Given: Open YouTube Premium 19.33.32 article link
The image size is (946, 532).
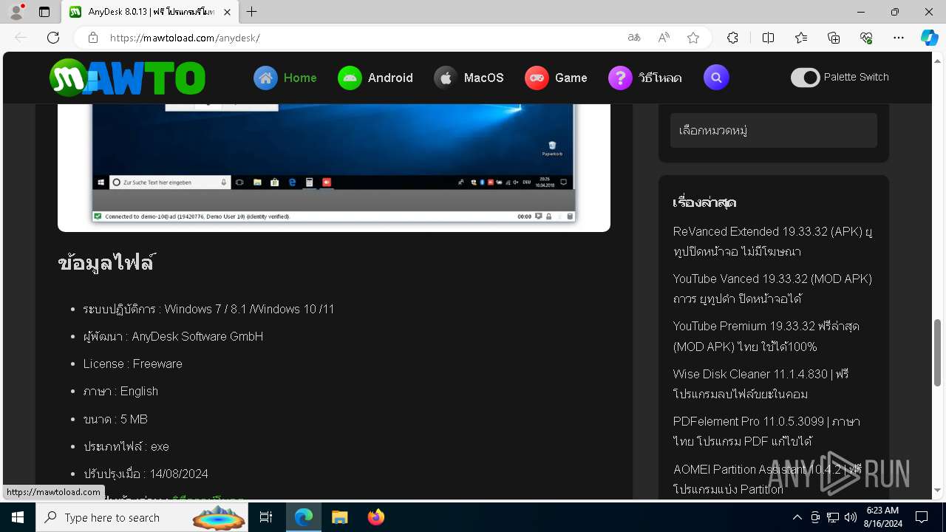Looking at the screenshot, I should pos(766,336).
